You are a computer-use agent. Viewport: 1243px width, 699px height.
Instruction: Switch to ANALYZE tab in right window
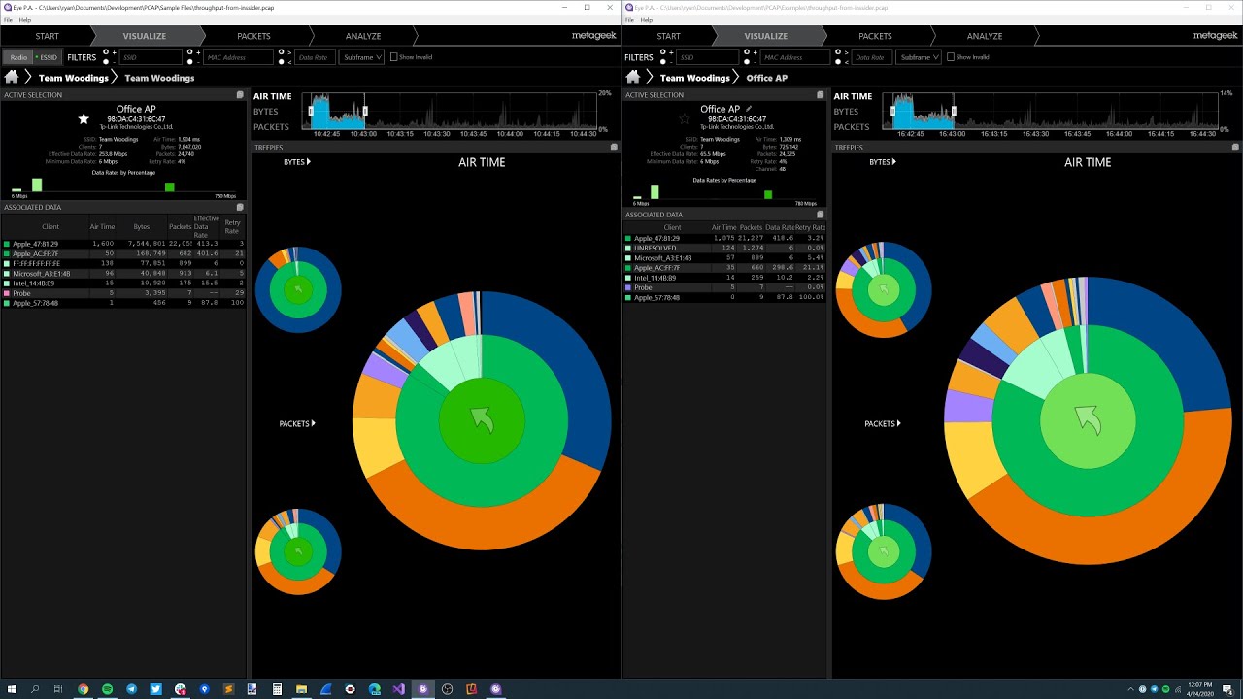coord(985,36)
